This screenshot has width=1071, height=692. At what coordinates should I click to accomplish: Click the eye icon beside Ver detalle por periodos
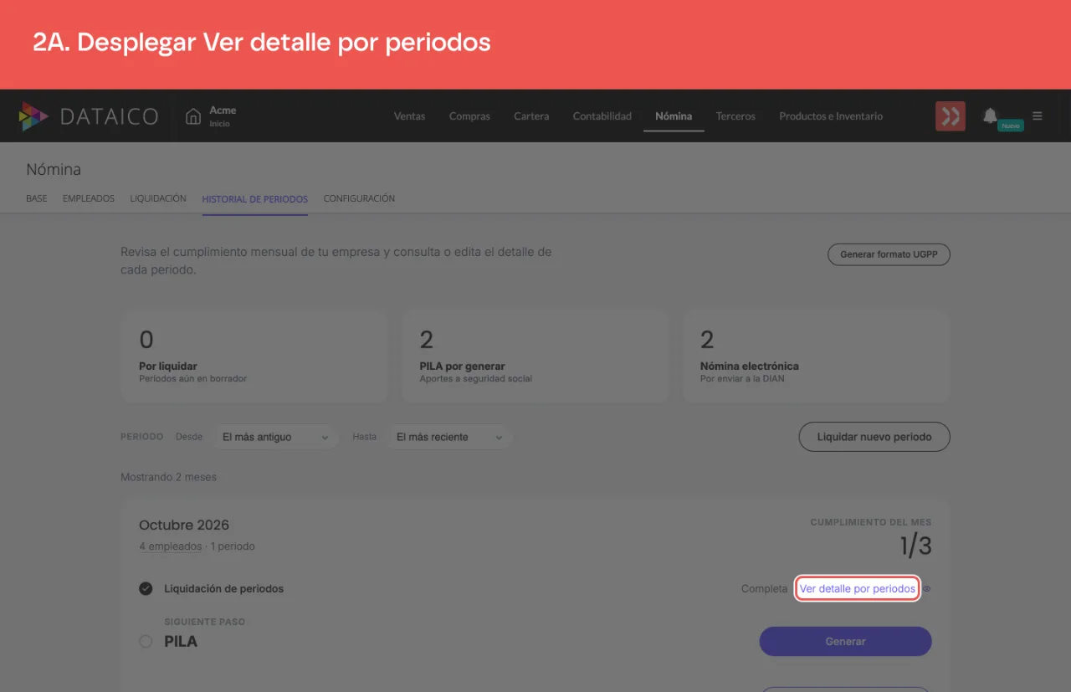click(x=927, y=589)
